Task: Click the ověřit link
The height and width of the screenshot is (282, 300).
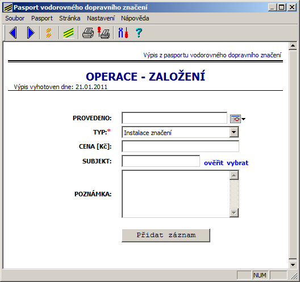Action: click(214, 163)
